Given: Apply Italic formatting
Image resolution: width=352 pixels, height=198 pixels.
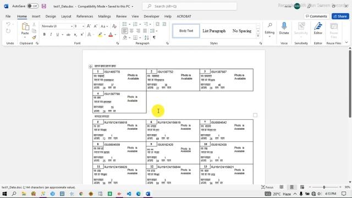Looking at the screenshot, I should point(51,35).
